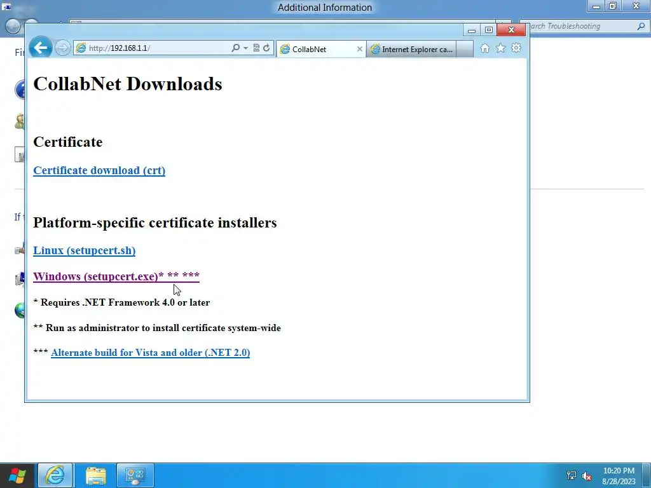
Task: Open Internet Explorer from the taskbar
Action: pyautogui.click(x=55, y=475)
